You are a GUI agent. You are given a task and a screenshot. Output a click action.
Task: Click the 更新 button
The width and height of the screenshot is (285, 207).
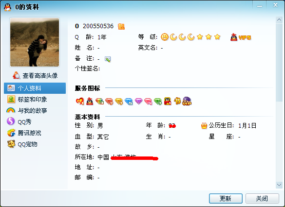click(x=226, y=198)
